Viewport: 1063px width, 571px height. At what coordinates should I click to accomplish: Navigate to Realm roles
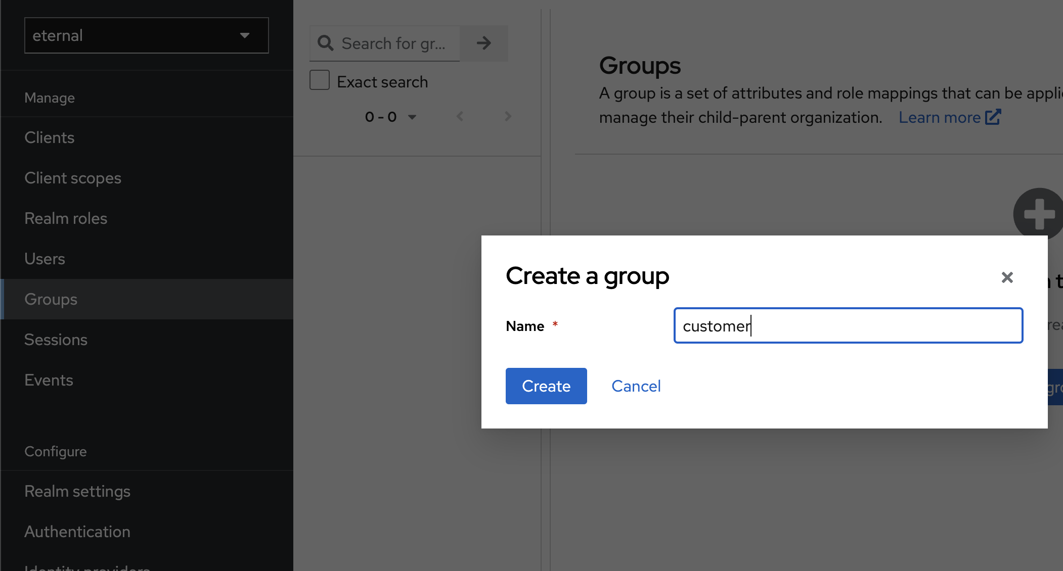[147, 218]
